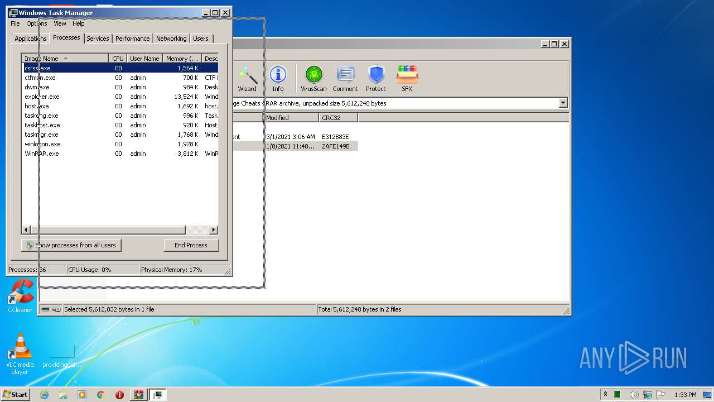Open Opera browser from the taskbar
This screenshot has width=714, height=402.
119,395
